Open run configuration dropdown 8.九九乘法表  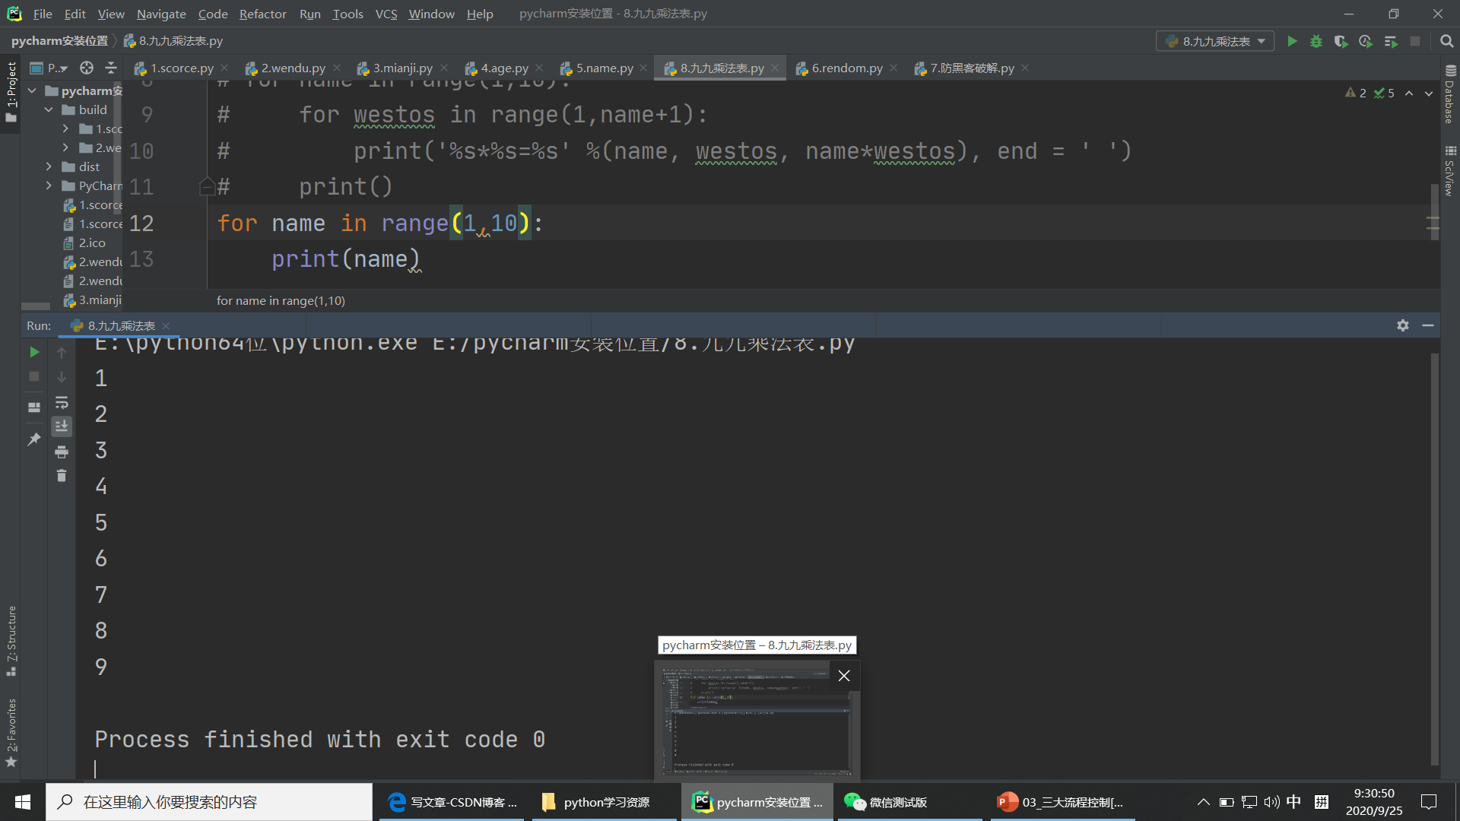tap(1215, 41)
